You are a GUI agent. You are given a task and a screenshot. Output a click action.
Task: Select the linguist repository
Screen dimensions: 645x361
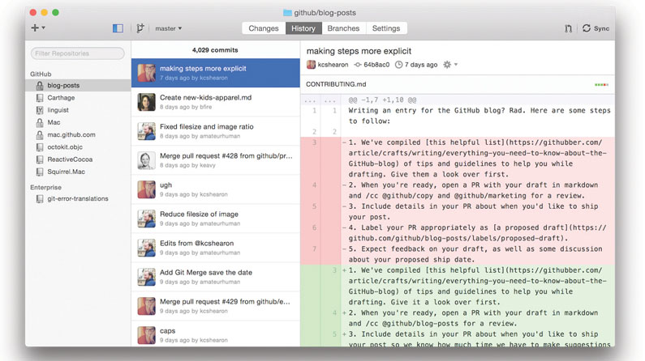click(78, 110)
